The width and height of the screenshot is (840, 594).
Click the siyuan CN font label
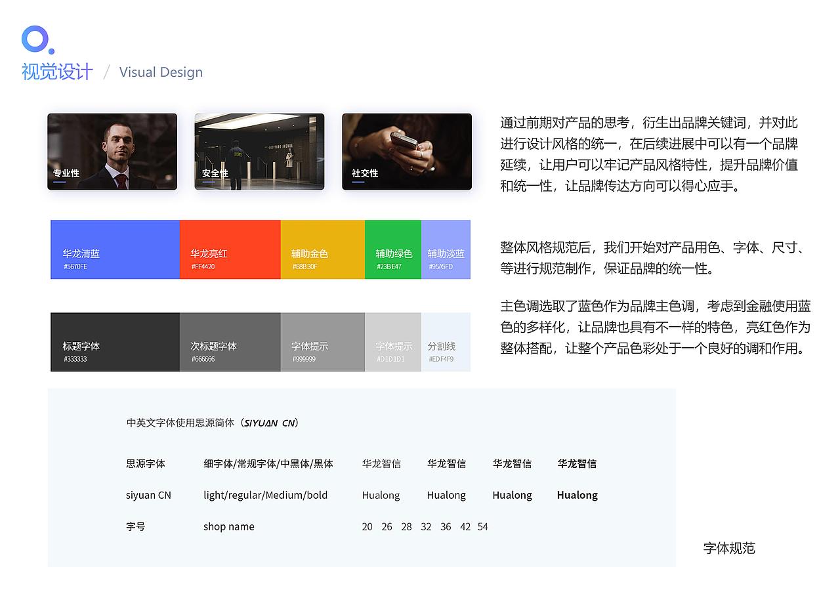tap(148, 495)
